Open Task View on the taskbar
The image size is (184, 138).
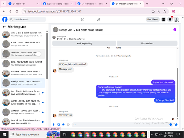(65, 134)
